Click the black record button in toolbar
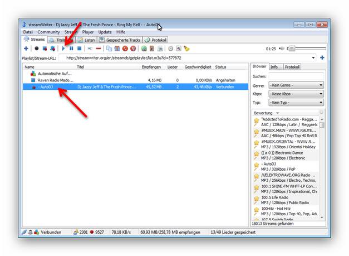This screenshot has height=256, width=349. point(37,49)
